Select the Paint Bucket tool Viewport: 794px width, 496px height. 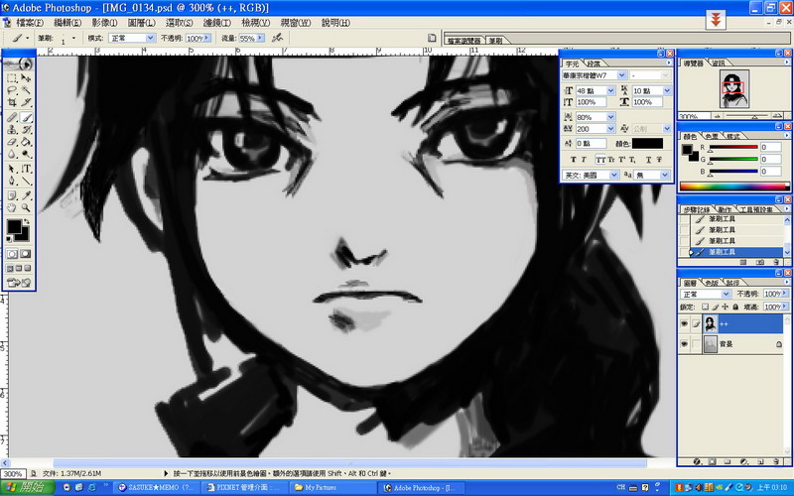26,142
